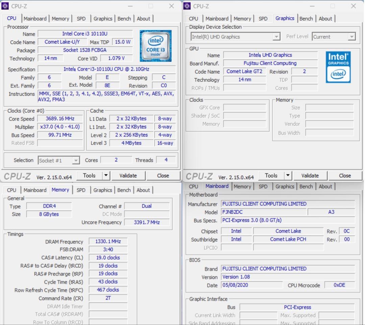The height and width of the screenshot is (325, 365).
Task: Select About tab in the Intel UHD Graphics window
Action: coord(325,19)
